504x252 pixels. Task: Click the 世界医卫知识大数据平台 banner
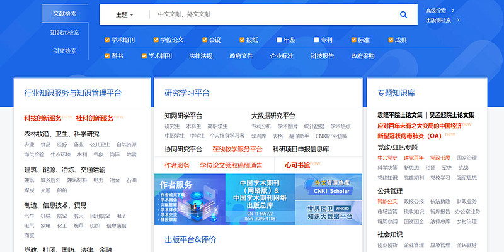click(328, 212)
